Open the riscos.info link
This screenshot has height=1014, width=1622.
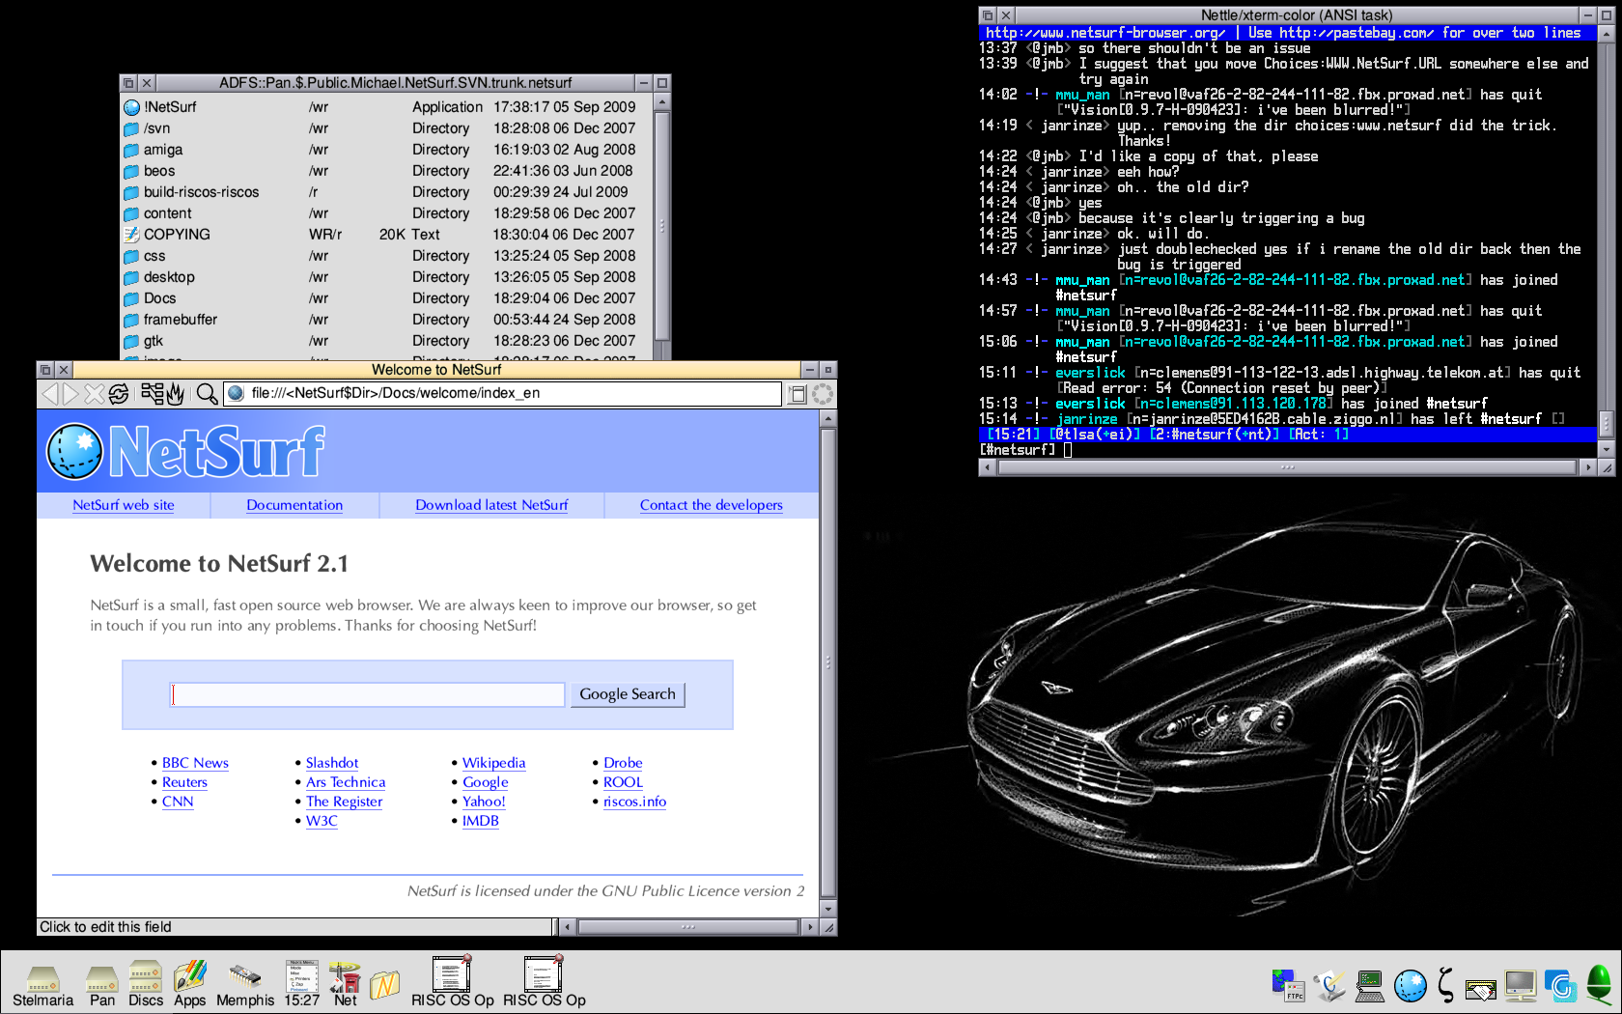click(x=634, y=802)
